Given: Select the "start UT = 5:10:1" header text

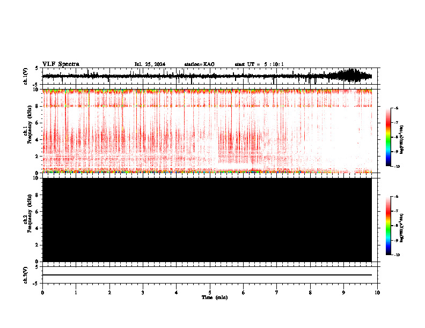Looking at the screenshot, I should (x=259, y=64).
